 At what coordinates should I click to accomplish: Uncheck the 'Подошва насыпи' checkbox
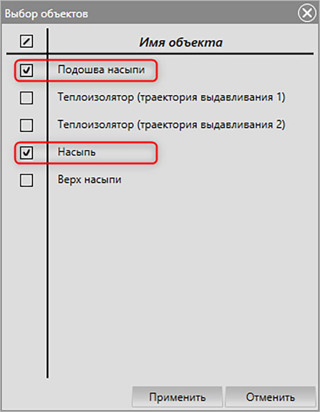coord(27,70)
